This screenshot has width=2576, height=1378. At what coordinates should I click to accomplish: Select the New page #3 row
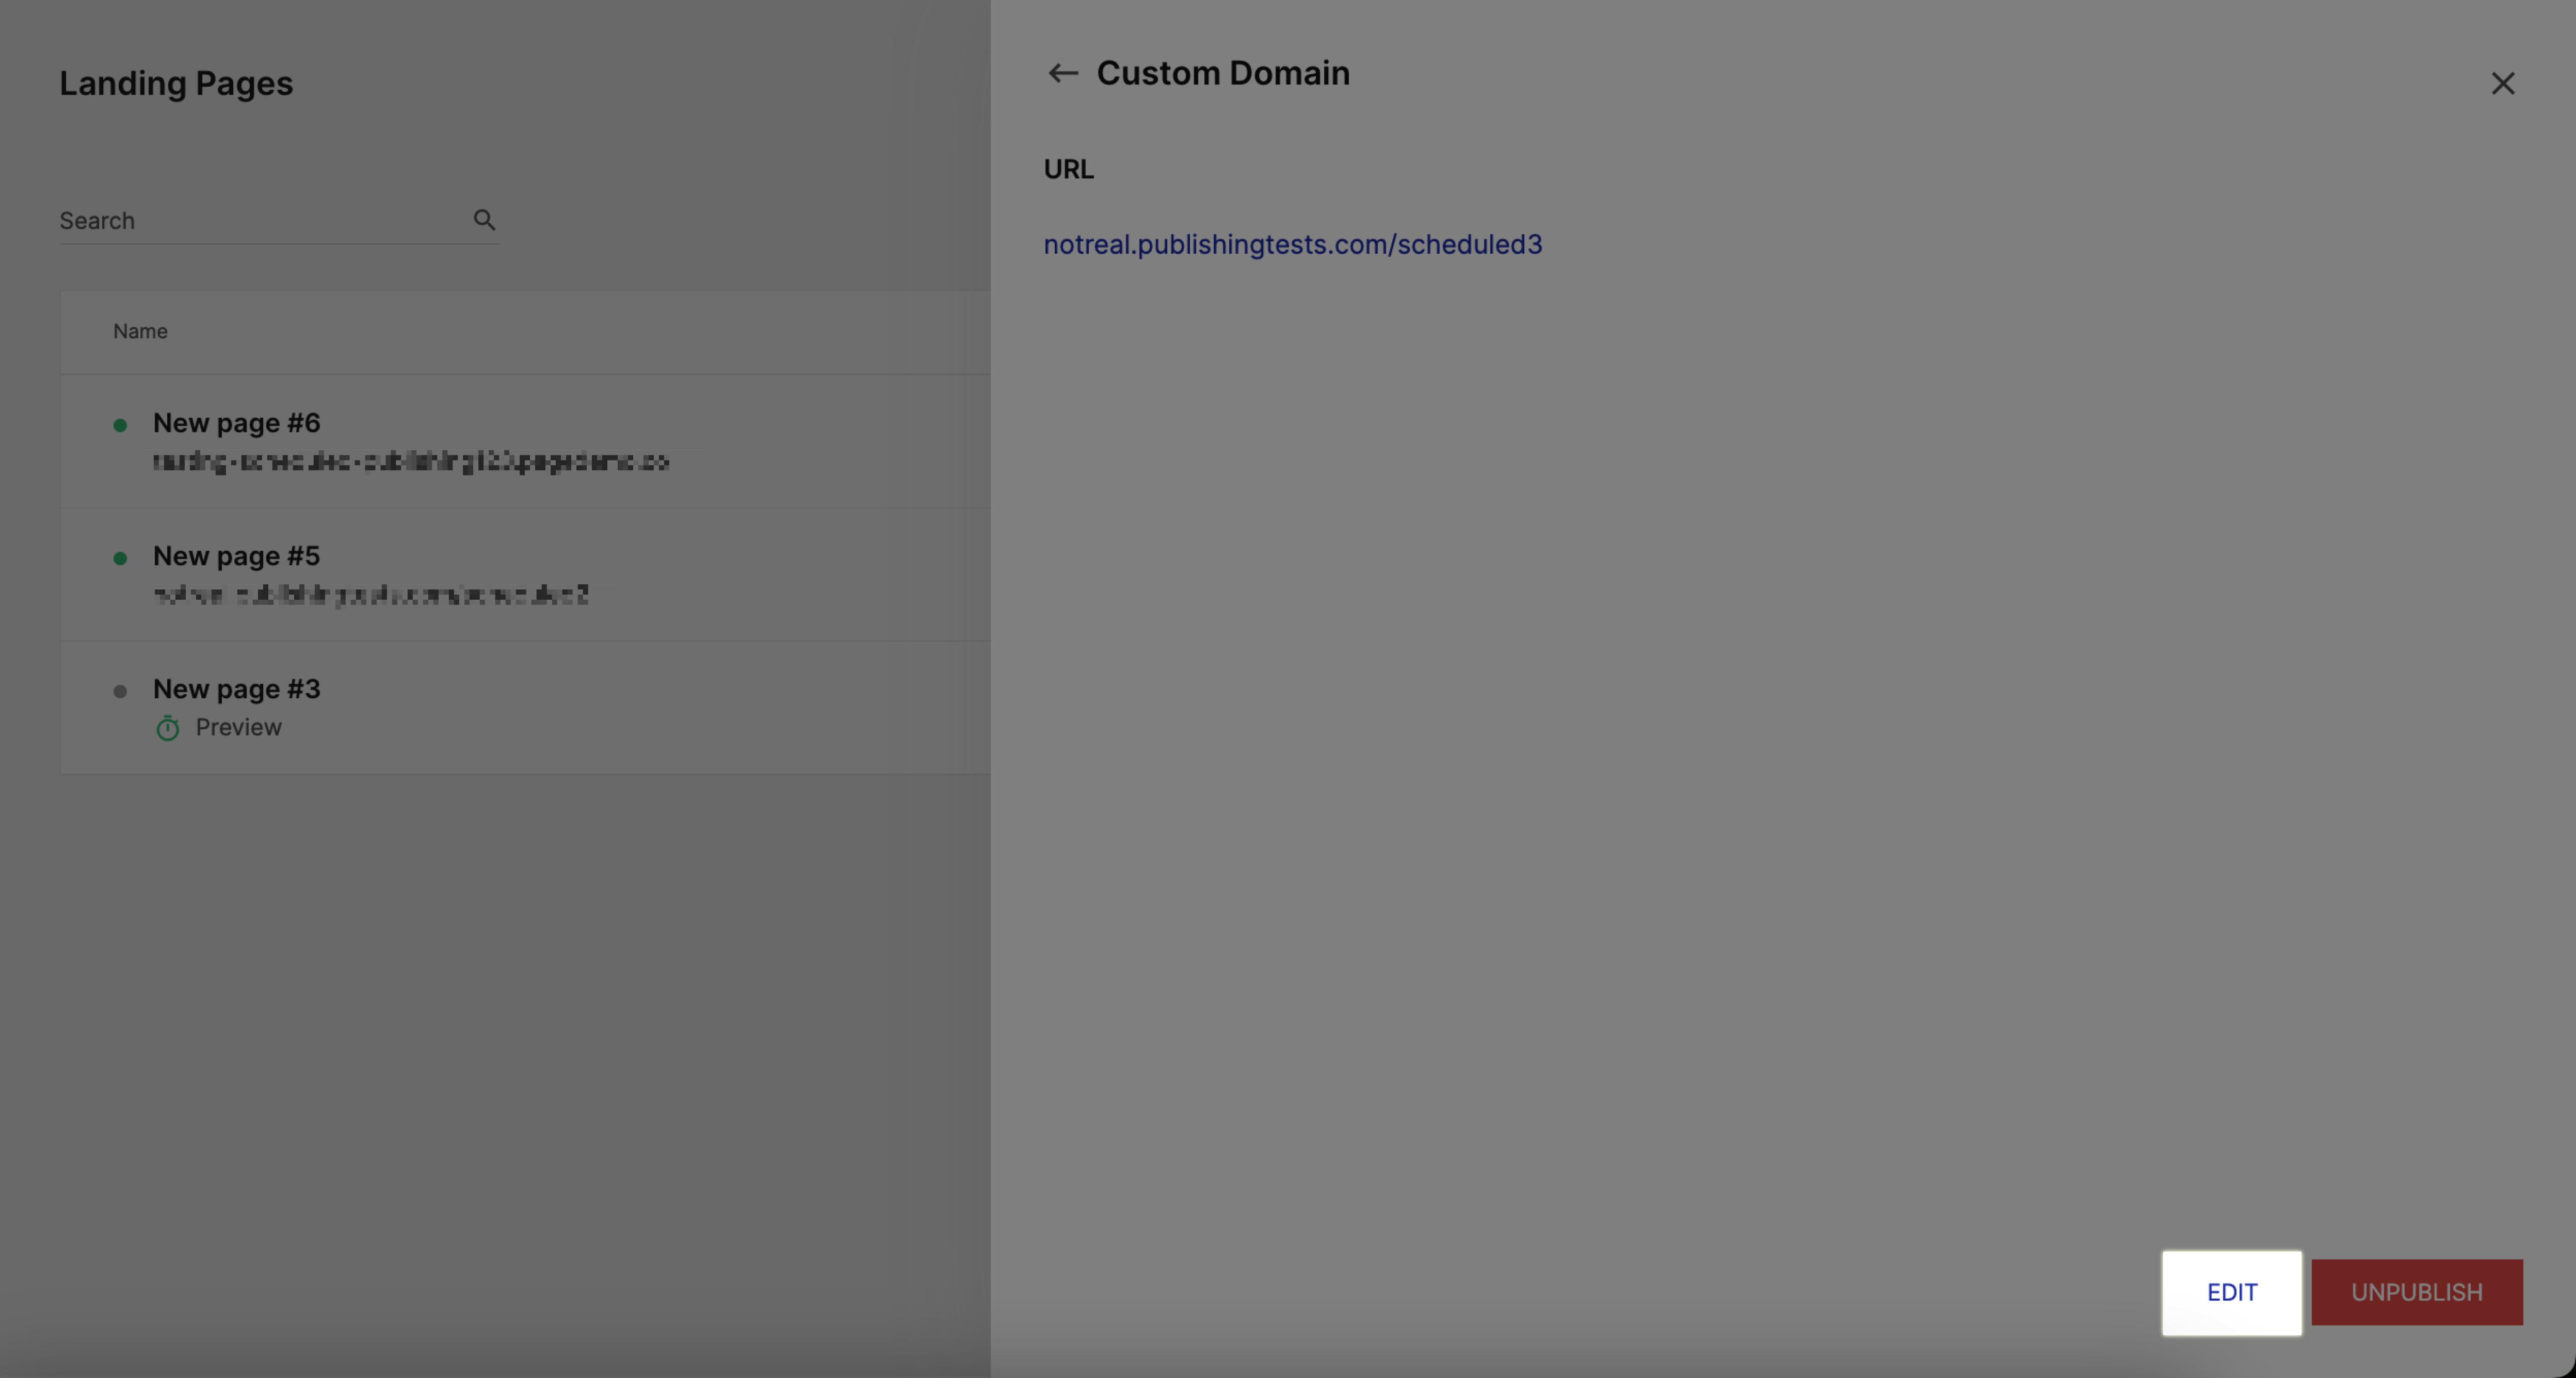pyautogui.click(x=525, y=708)
